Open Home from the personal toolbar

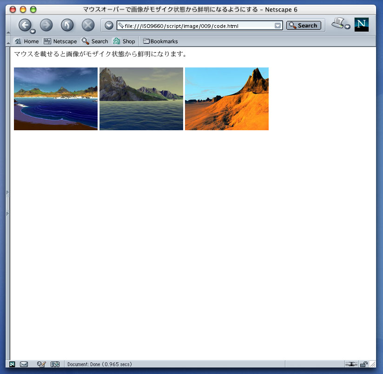point(26,41)
